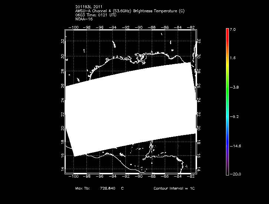Click right axis latitude label "26"

(199, 86)
